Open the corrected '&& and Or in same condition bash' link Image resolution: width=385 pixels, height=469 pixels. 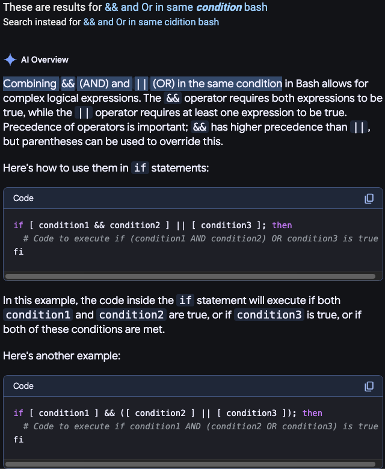tap(186, 7)
